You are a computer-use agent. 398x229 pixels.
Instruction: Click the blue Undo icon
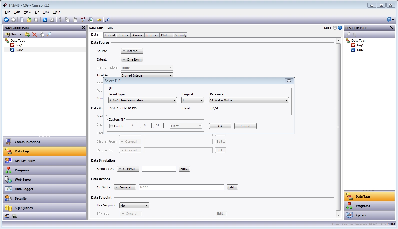coord(45,20)
